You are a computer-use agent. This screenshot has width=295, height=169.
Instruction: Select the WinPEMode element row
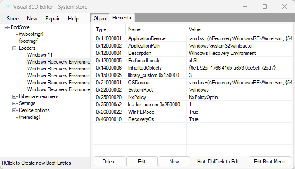192,112
